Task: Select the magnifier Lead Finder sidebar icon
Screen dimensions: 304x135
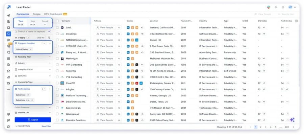Action: [x=8, y=34]
